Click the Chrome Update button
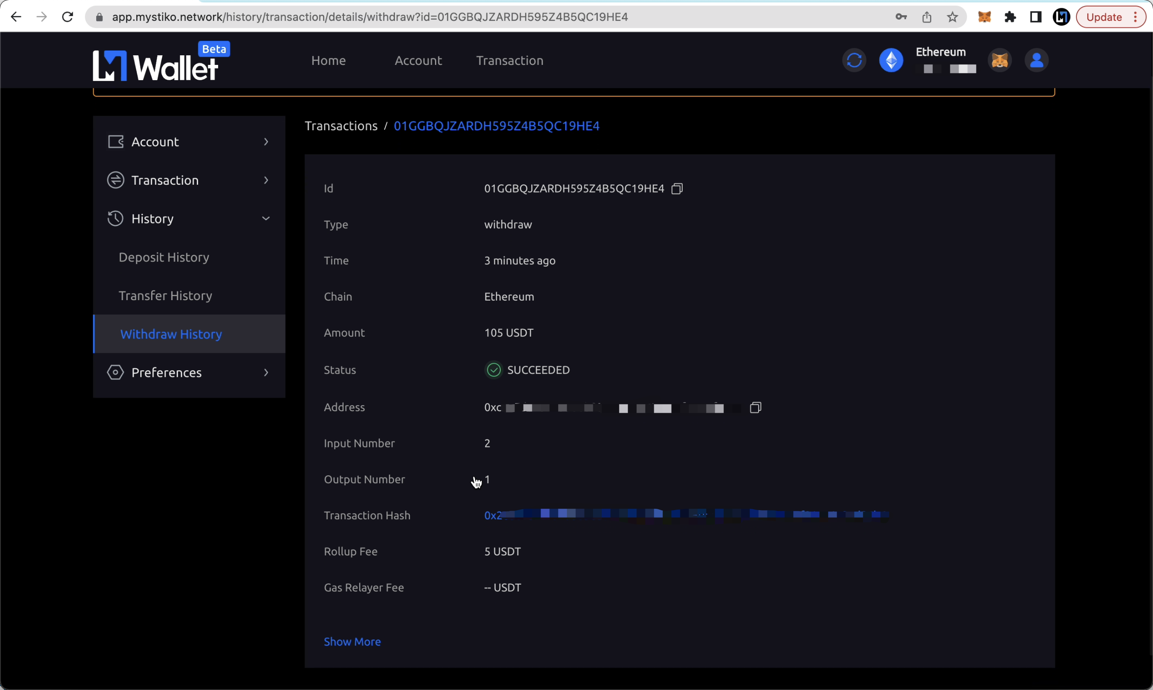 (x=1110, y=17)
